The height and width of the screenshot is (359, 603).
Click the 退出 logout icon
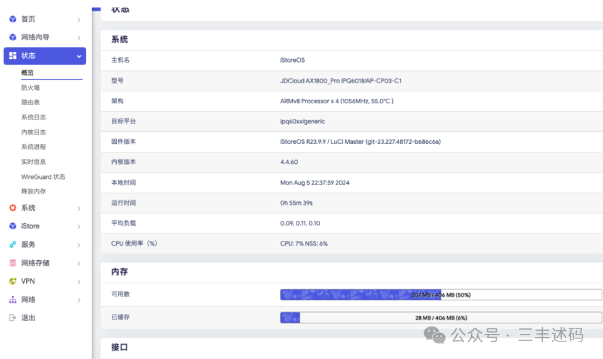click(x=13, y=318)
